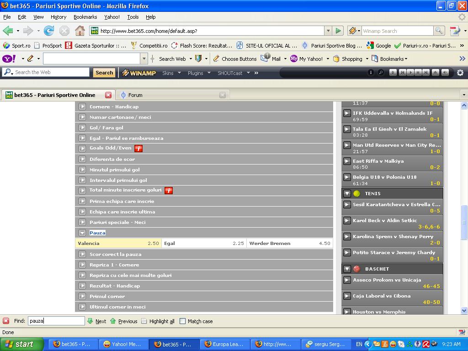The image size is (468, 351).
Task: Open the Man Utd Reserves v Man City live match
Action: pos(392,148)
